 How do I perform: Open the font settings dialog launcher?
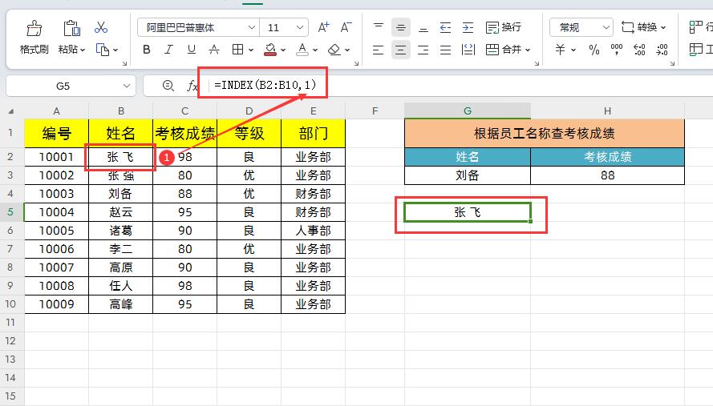pyautogui.click(x=356, y=63)
